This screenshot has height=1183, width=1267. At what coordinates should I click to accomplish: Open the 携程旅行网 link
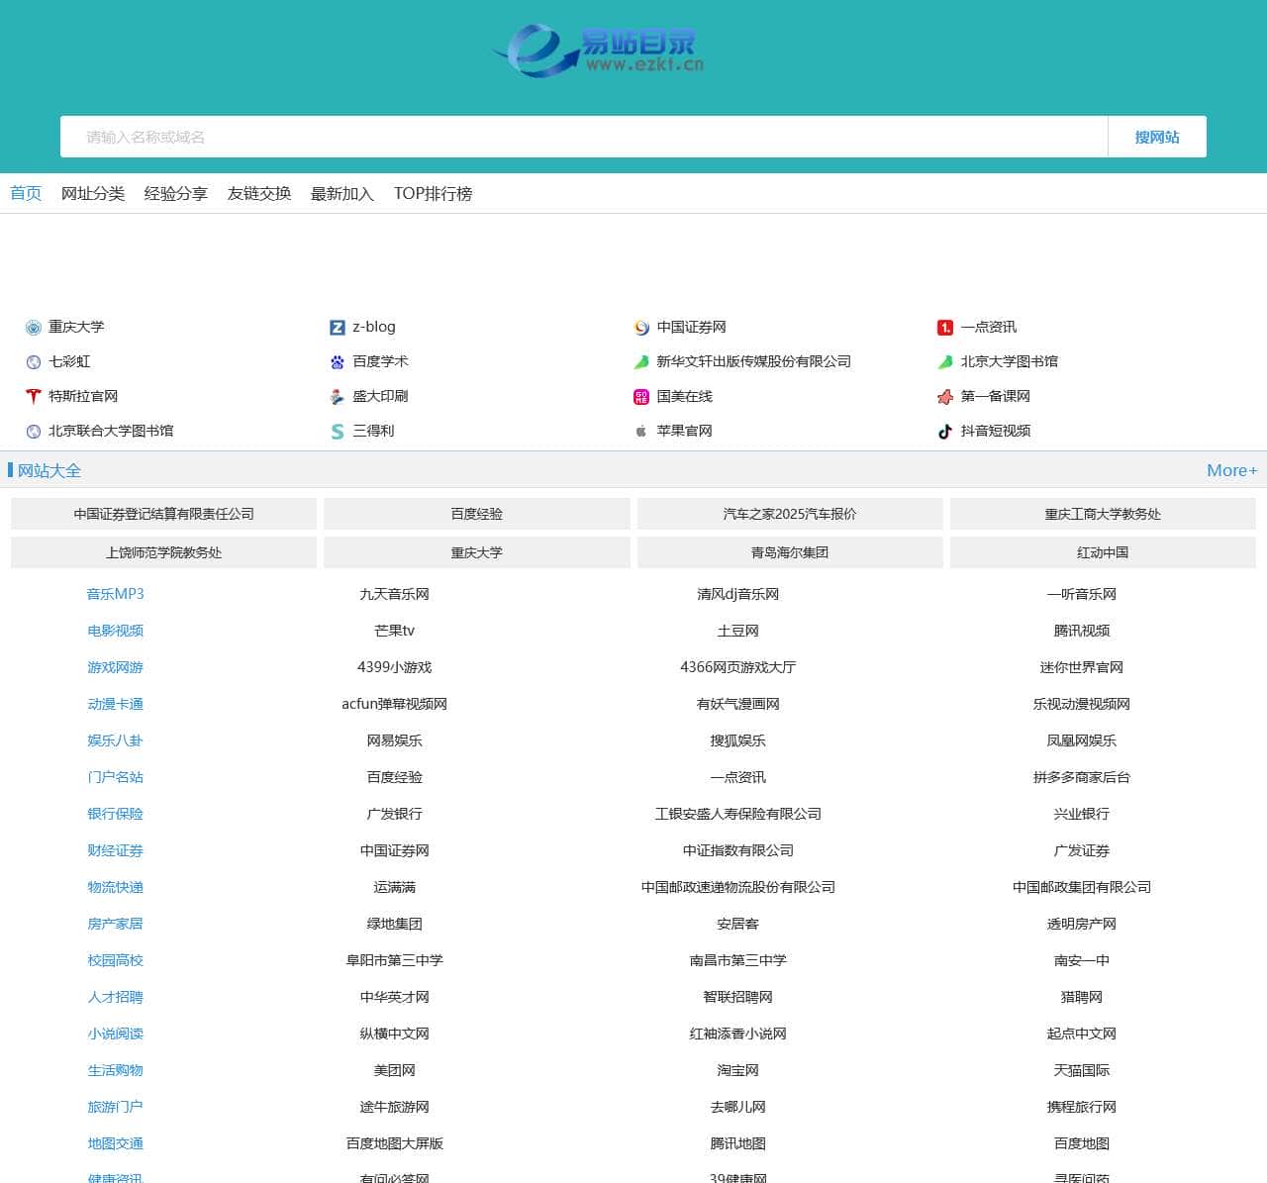[1081, 1107]
